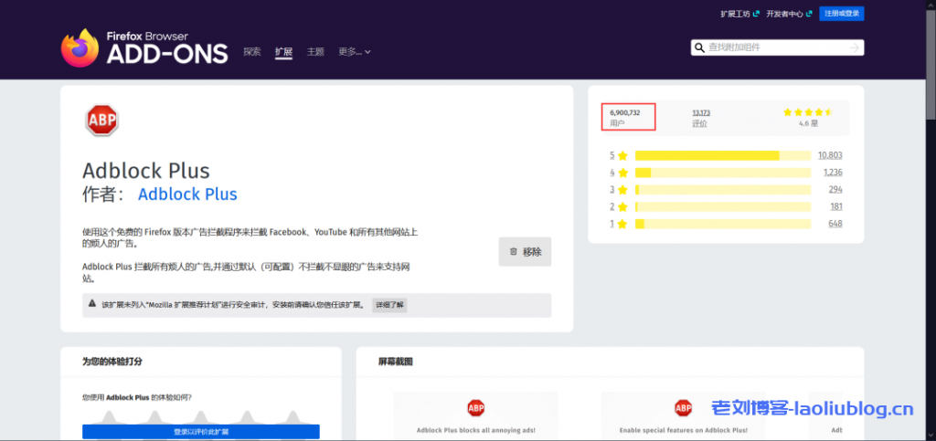Open the 294 three-star reviews count
The height and width of the screenshot is (441, 936).
(x=835, y=190)
